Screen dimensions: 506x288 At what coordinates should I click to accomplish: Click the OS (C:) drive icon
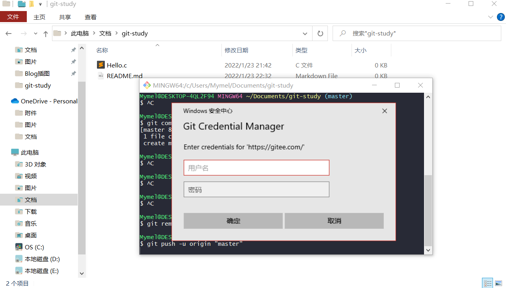19,247
